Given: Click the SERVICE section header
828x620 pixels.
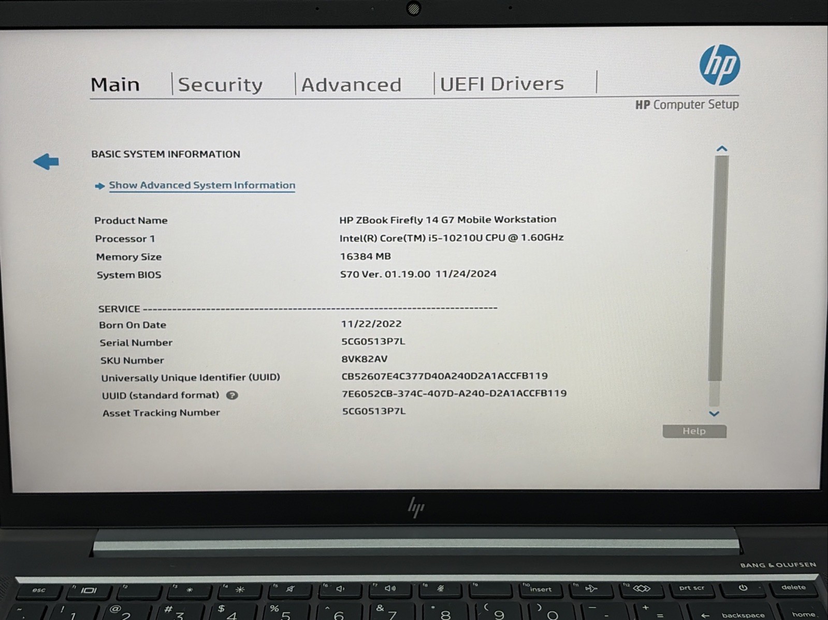Looking at the screenshot, I should 119,309.
